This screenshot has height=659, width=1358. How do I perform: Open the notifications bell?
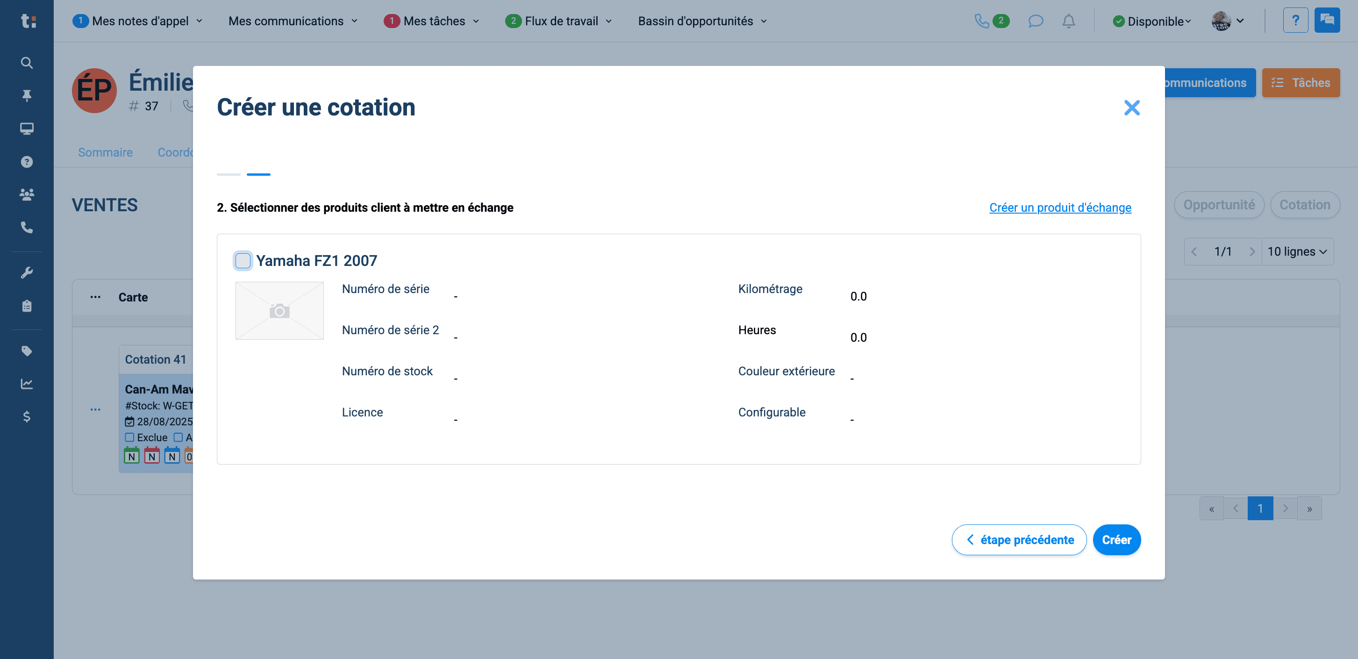[x=1069, y=21]
